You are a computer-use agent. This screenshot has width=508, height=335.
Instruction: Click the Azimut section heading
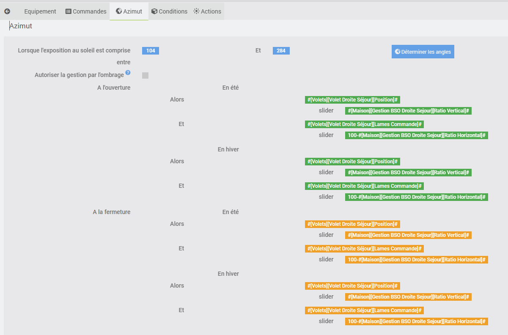click(21, 26)
